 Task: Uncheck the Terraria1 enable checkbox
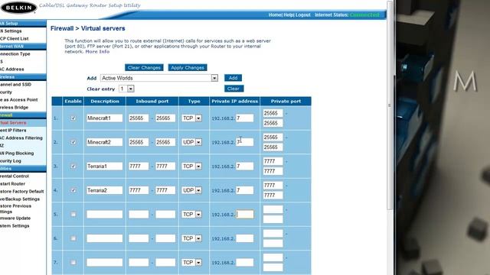tap(73, 167)
